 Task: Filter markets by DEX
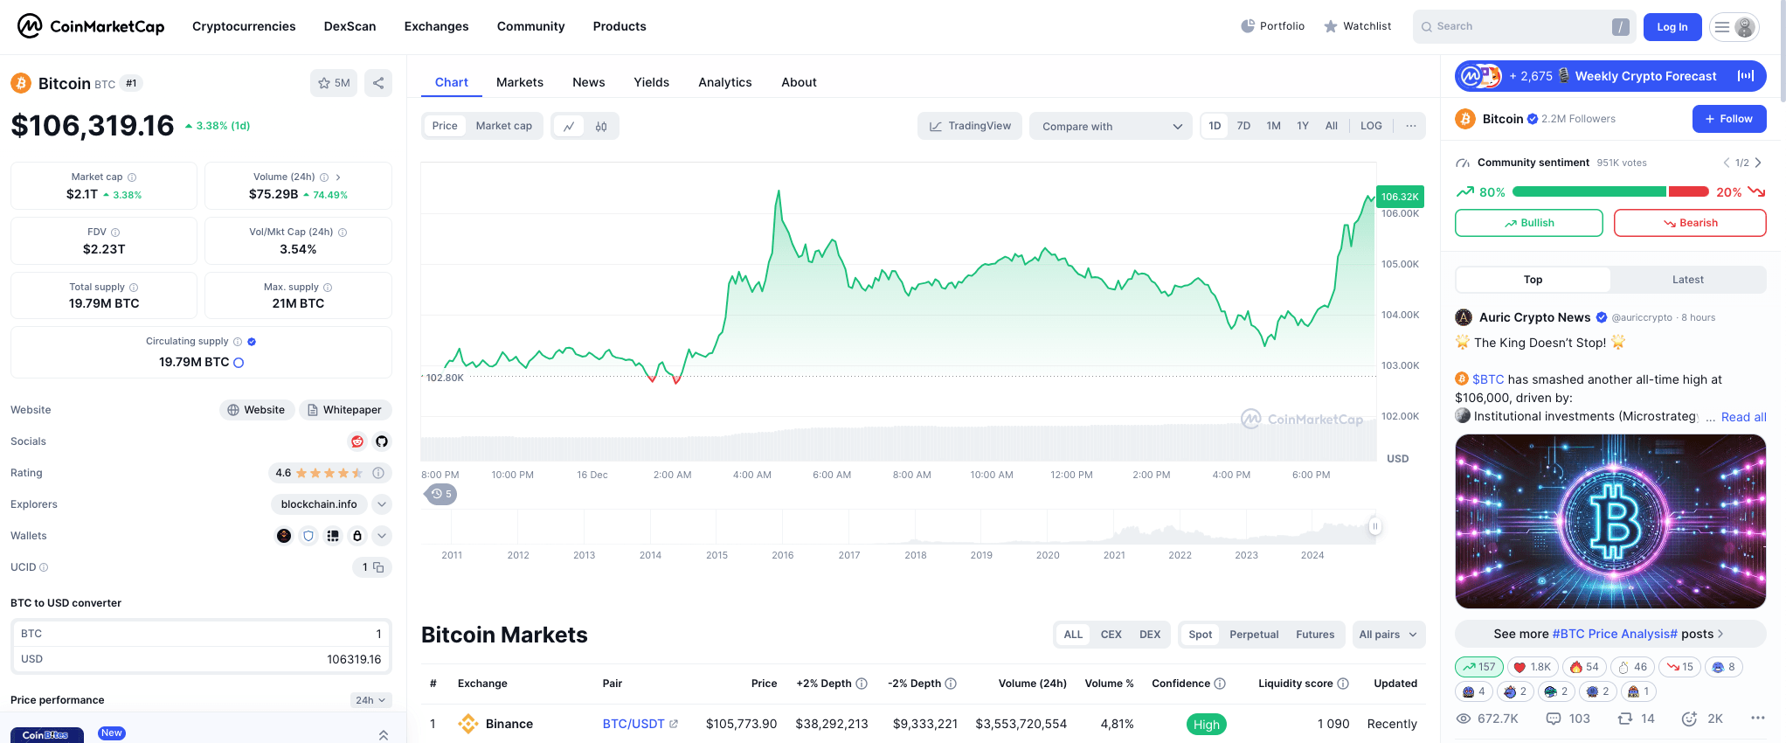[x=1150, y=635]
